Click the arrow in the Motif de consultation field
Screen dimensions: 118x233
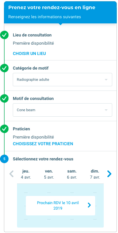(106, 110)
